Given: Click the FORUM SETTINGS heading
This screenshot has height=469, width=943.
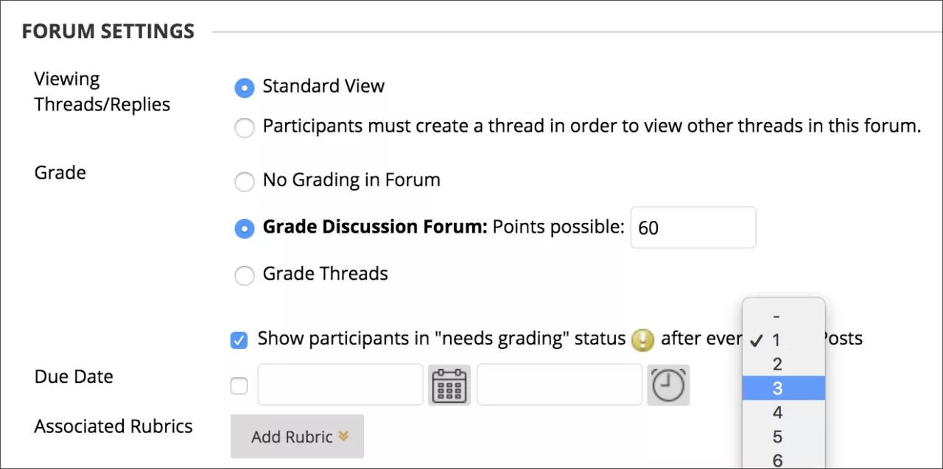Looking at the screenshot, I should click(108, 31).
